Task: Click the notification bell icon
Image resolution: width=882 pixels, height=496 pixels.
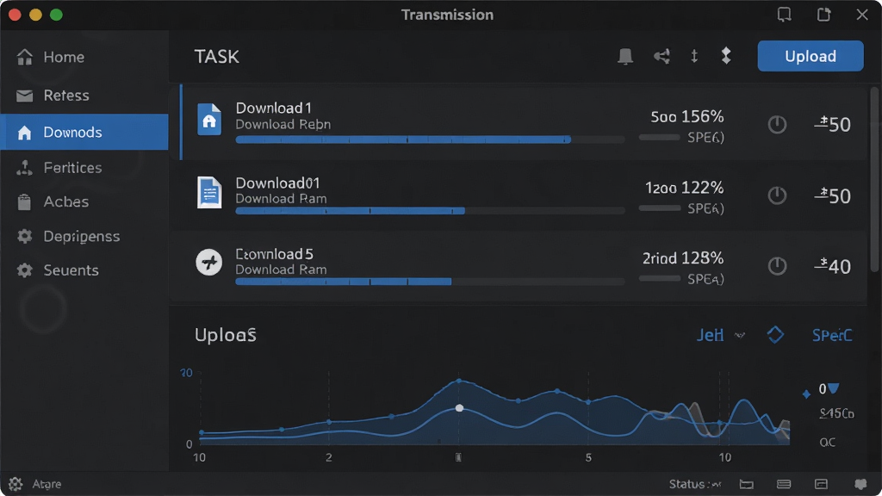Action: coord(625,56)
